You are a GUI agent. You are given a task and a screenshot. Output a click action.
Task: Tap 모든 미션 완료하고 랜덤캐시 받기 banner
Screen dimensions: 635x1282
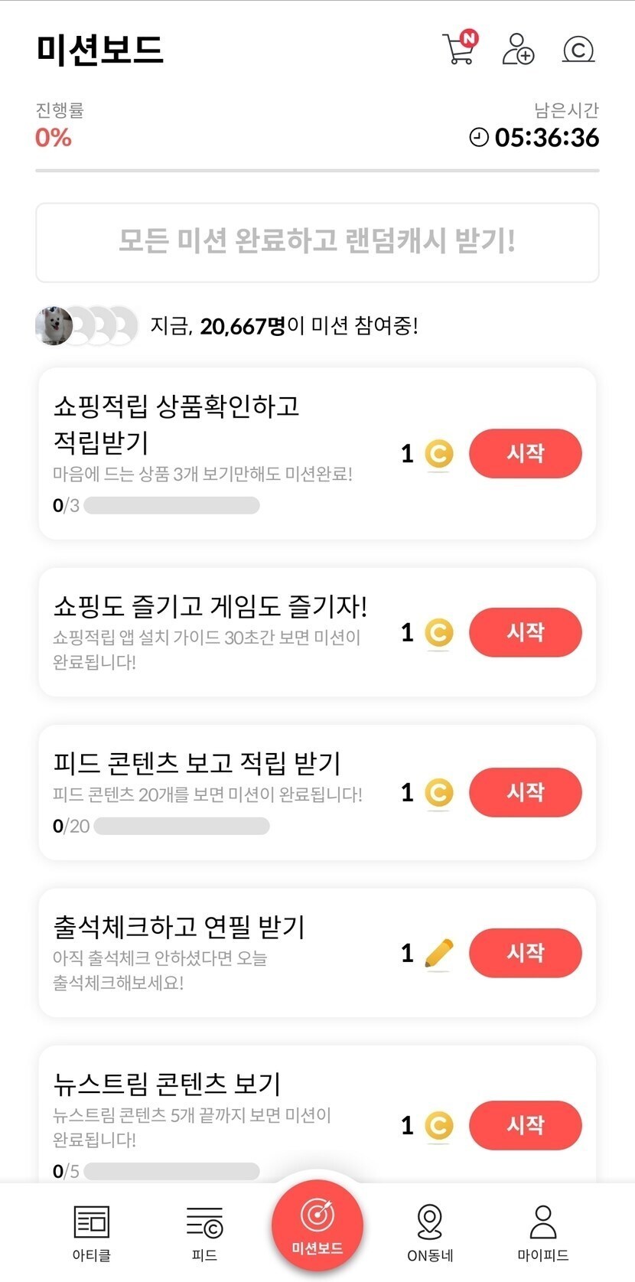pyautogui.click(x=317, y=242)
